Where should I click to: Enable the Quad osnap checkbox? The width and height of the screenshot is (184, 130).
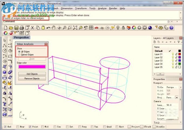[104, 127]
